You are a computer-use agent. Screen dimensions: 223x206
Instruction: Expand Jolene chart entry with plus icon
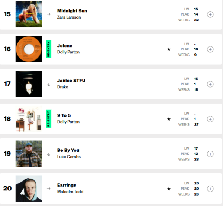click(x=210, y=49)
